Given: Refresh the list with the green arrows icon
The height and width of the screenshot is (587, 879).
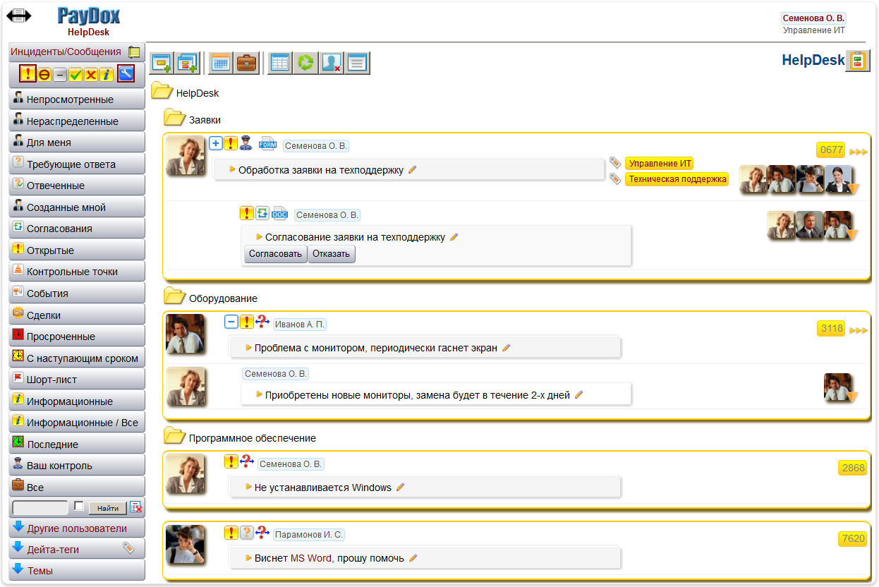Looking at the screenshot, I should tap(305, 62).
